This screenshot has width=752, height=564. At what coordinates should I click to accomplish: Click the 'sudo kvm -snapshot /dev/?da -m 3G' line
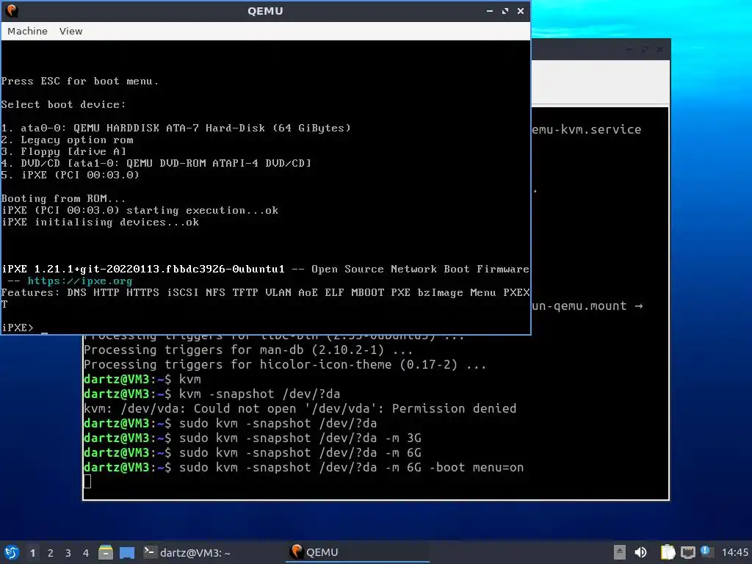coord(253,438)
